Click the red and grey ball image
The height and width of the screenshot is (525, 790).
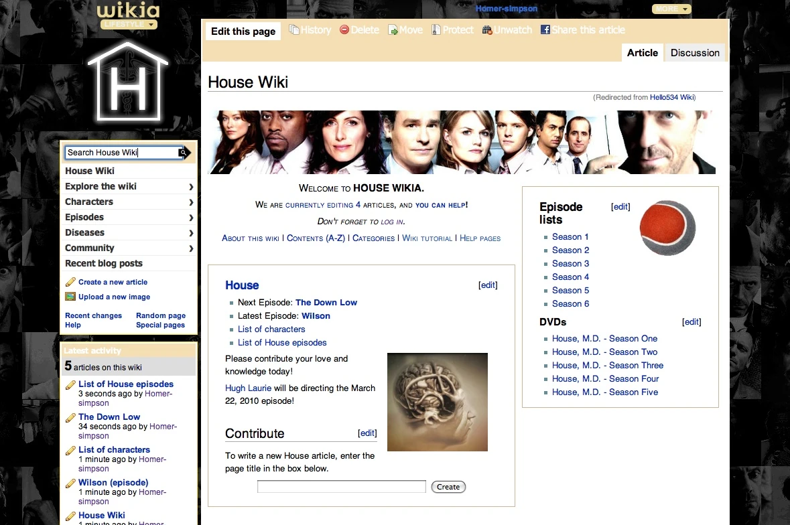click(x=667, y=228)
